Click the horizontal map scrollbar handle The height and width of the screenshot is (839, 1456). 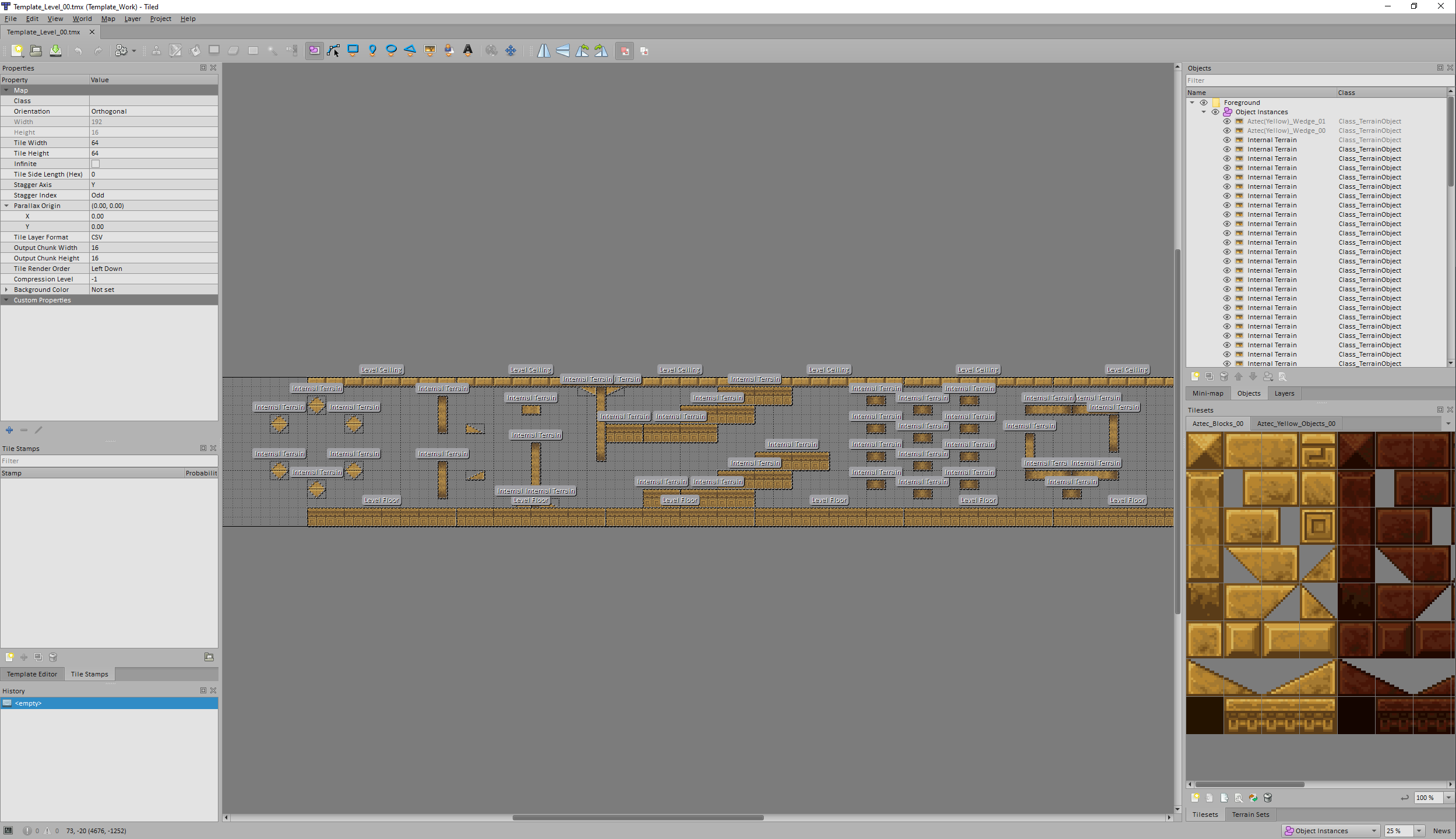638,817
